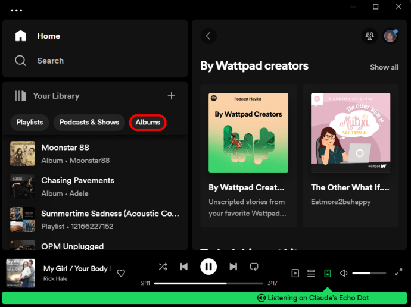Click Chasing Pavements Adele cover
411x307 pixels.
pyautogui.click(x=23, y=187)
